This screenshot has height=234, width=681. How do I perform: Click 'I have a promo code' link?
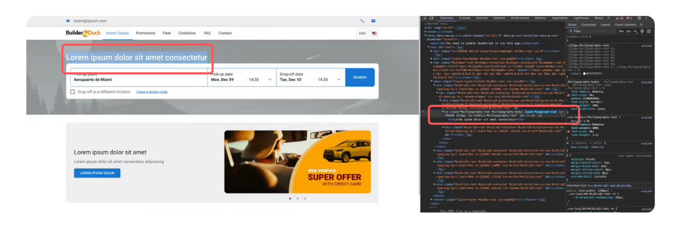tap(152, 91)
